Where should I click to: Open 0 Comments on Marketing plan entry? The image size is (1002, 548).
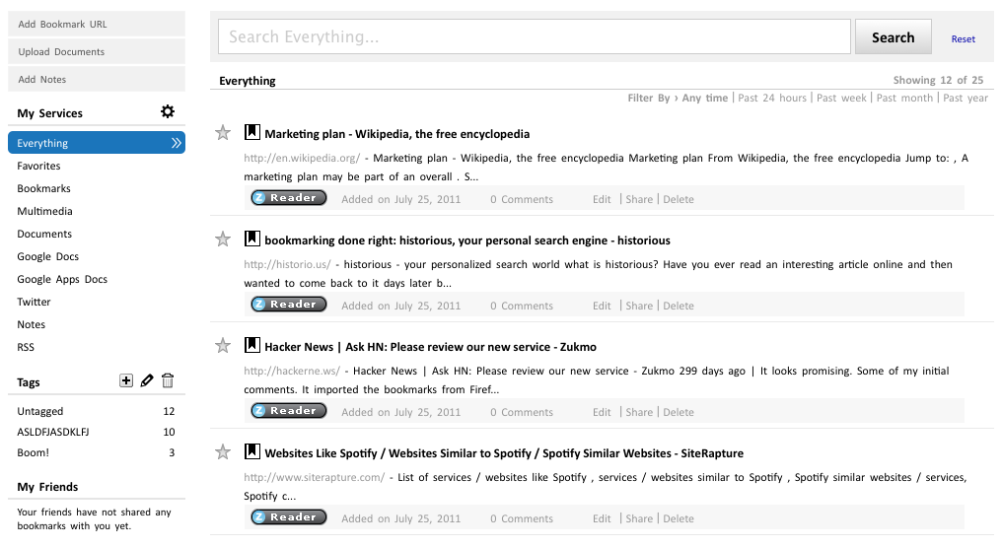tap(522, 199)
